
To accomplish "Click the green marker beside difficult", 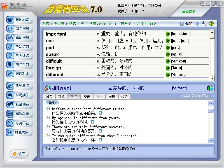I will pyautogui.click(x=167, y=61).
